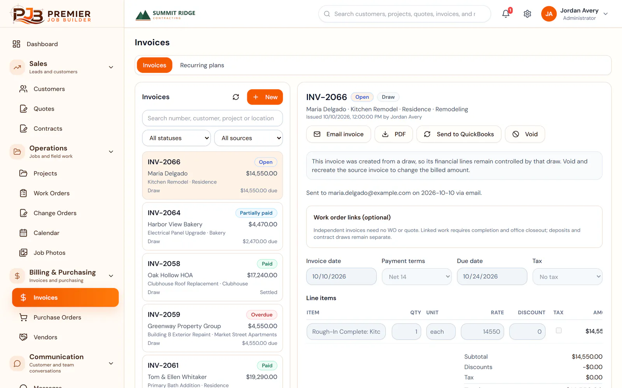Screen dimensions: 622x388
Task: Select the INV-2059 Greenway Property Group invoice
Action: 212,328
